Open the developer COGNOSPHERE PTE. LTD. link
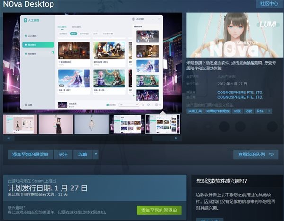Screen dimensions: 284x221 point(240,93)
